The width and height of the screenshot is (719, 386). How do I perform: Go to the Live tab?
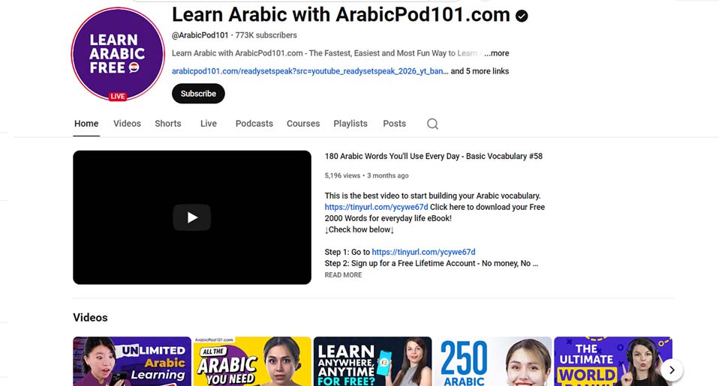[208, 124]
